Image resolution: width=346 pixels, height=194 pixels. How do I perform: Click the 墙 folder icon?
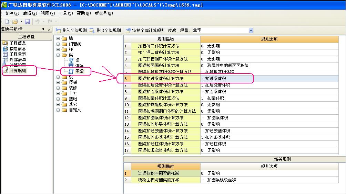[x=64, y=38]
